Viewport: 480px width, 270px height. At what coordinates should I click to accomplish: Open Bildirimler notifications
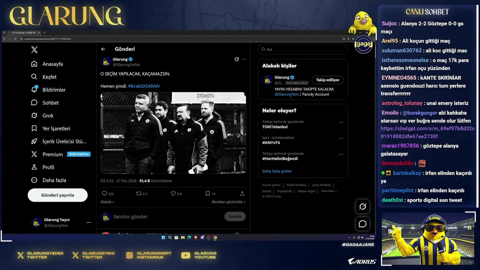click(48, 90)
